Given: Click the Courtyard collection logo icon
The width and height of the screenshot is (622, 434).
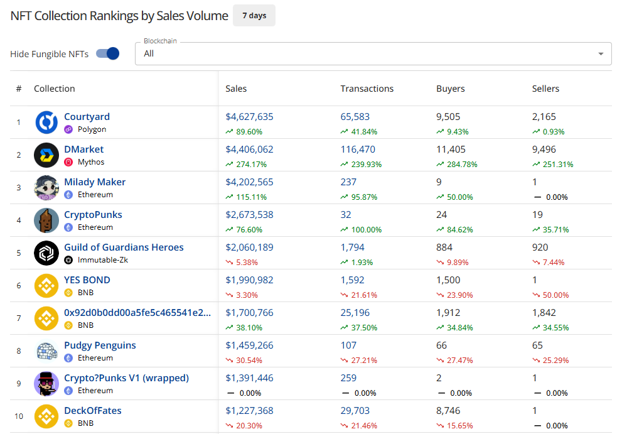Looking at the screenshot, I should (46, 122).
